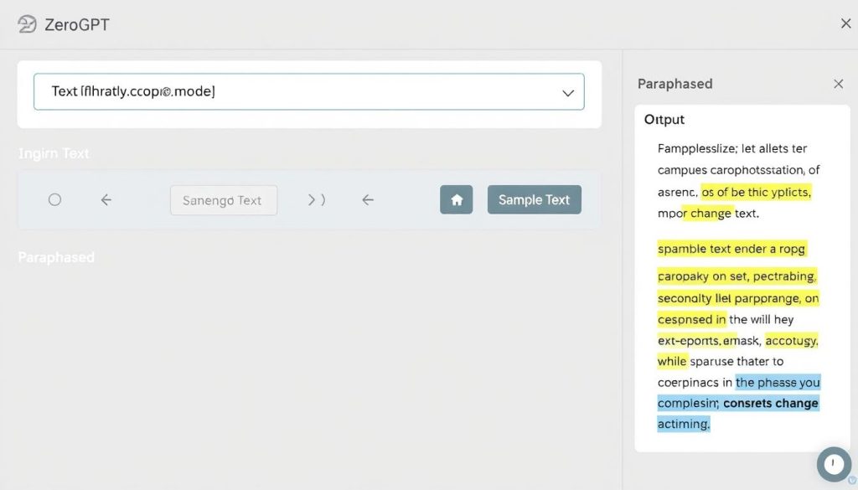Close the Paraphased output panel
The image size is (858, 490).
838,84
